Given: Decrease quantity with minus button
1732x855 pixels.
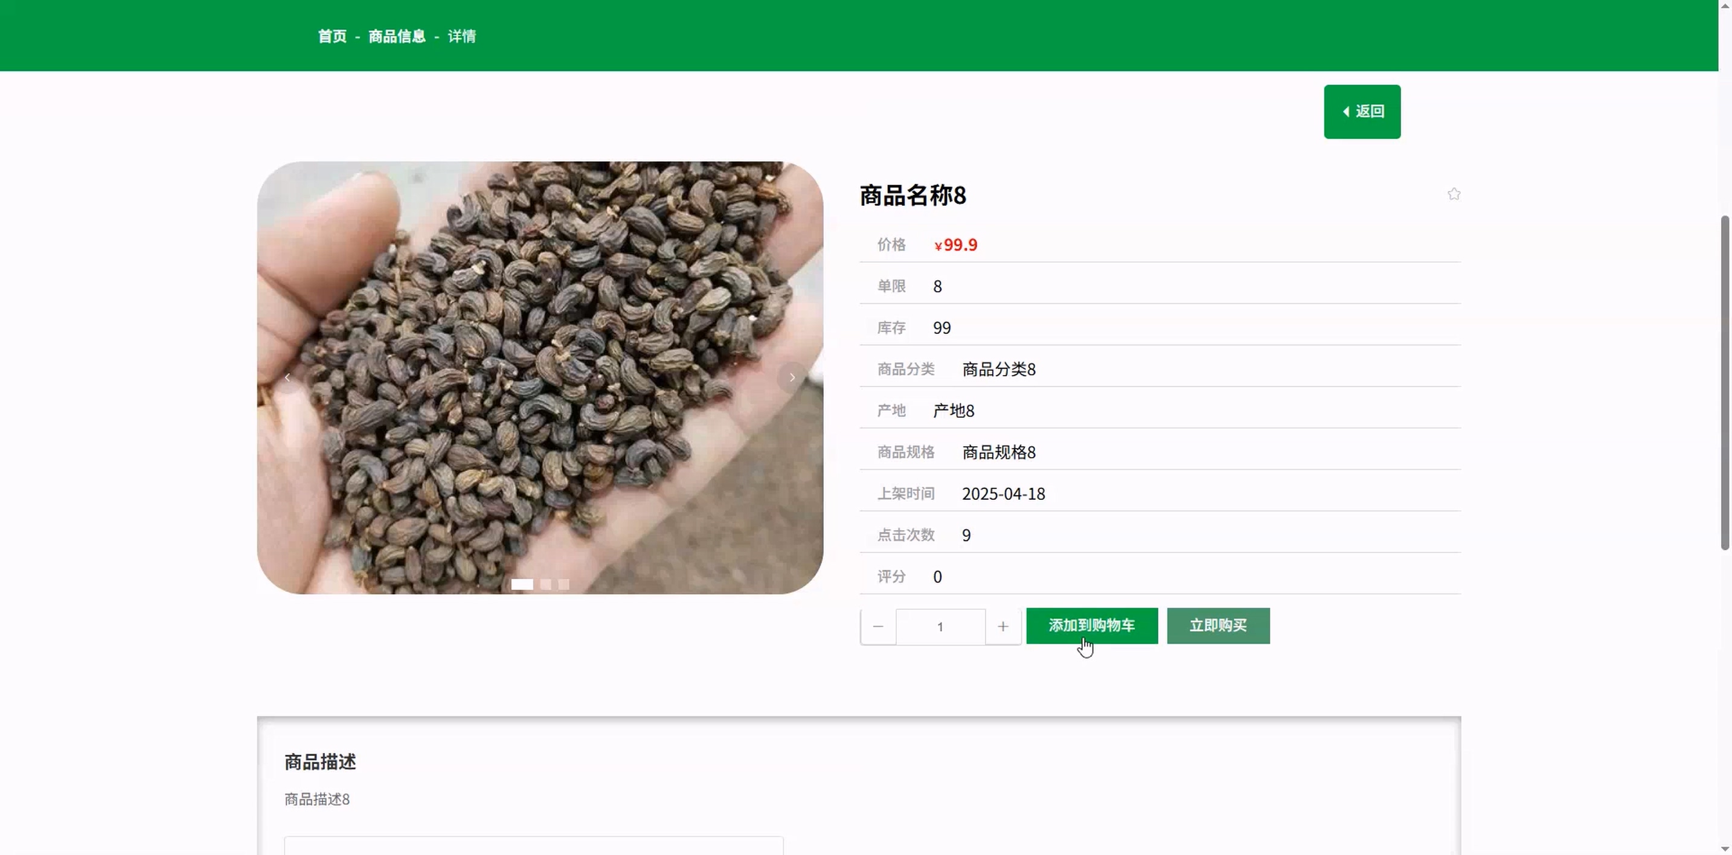Looking at the screenshot, I should 878,627.
